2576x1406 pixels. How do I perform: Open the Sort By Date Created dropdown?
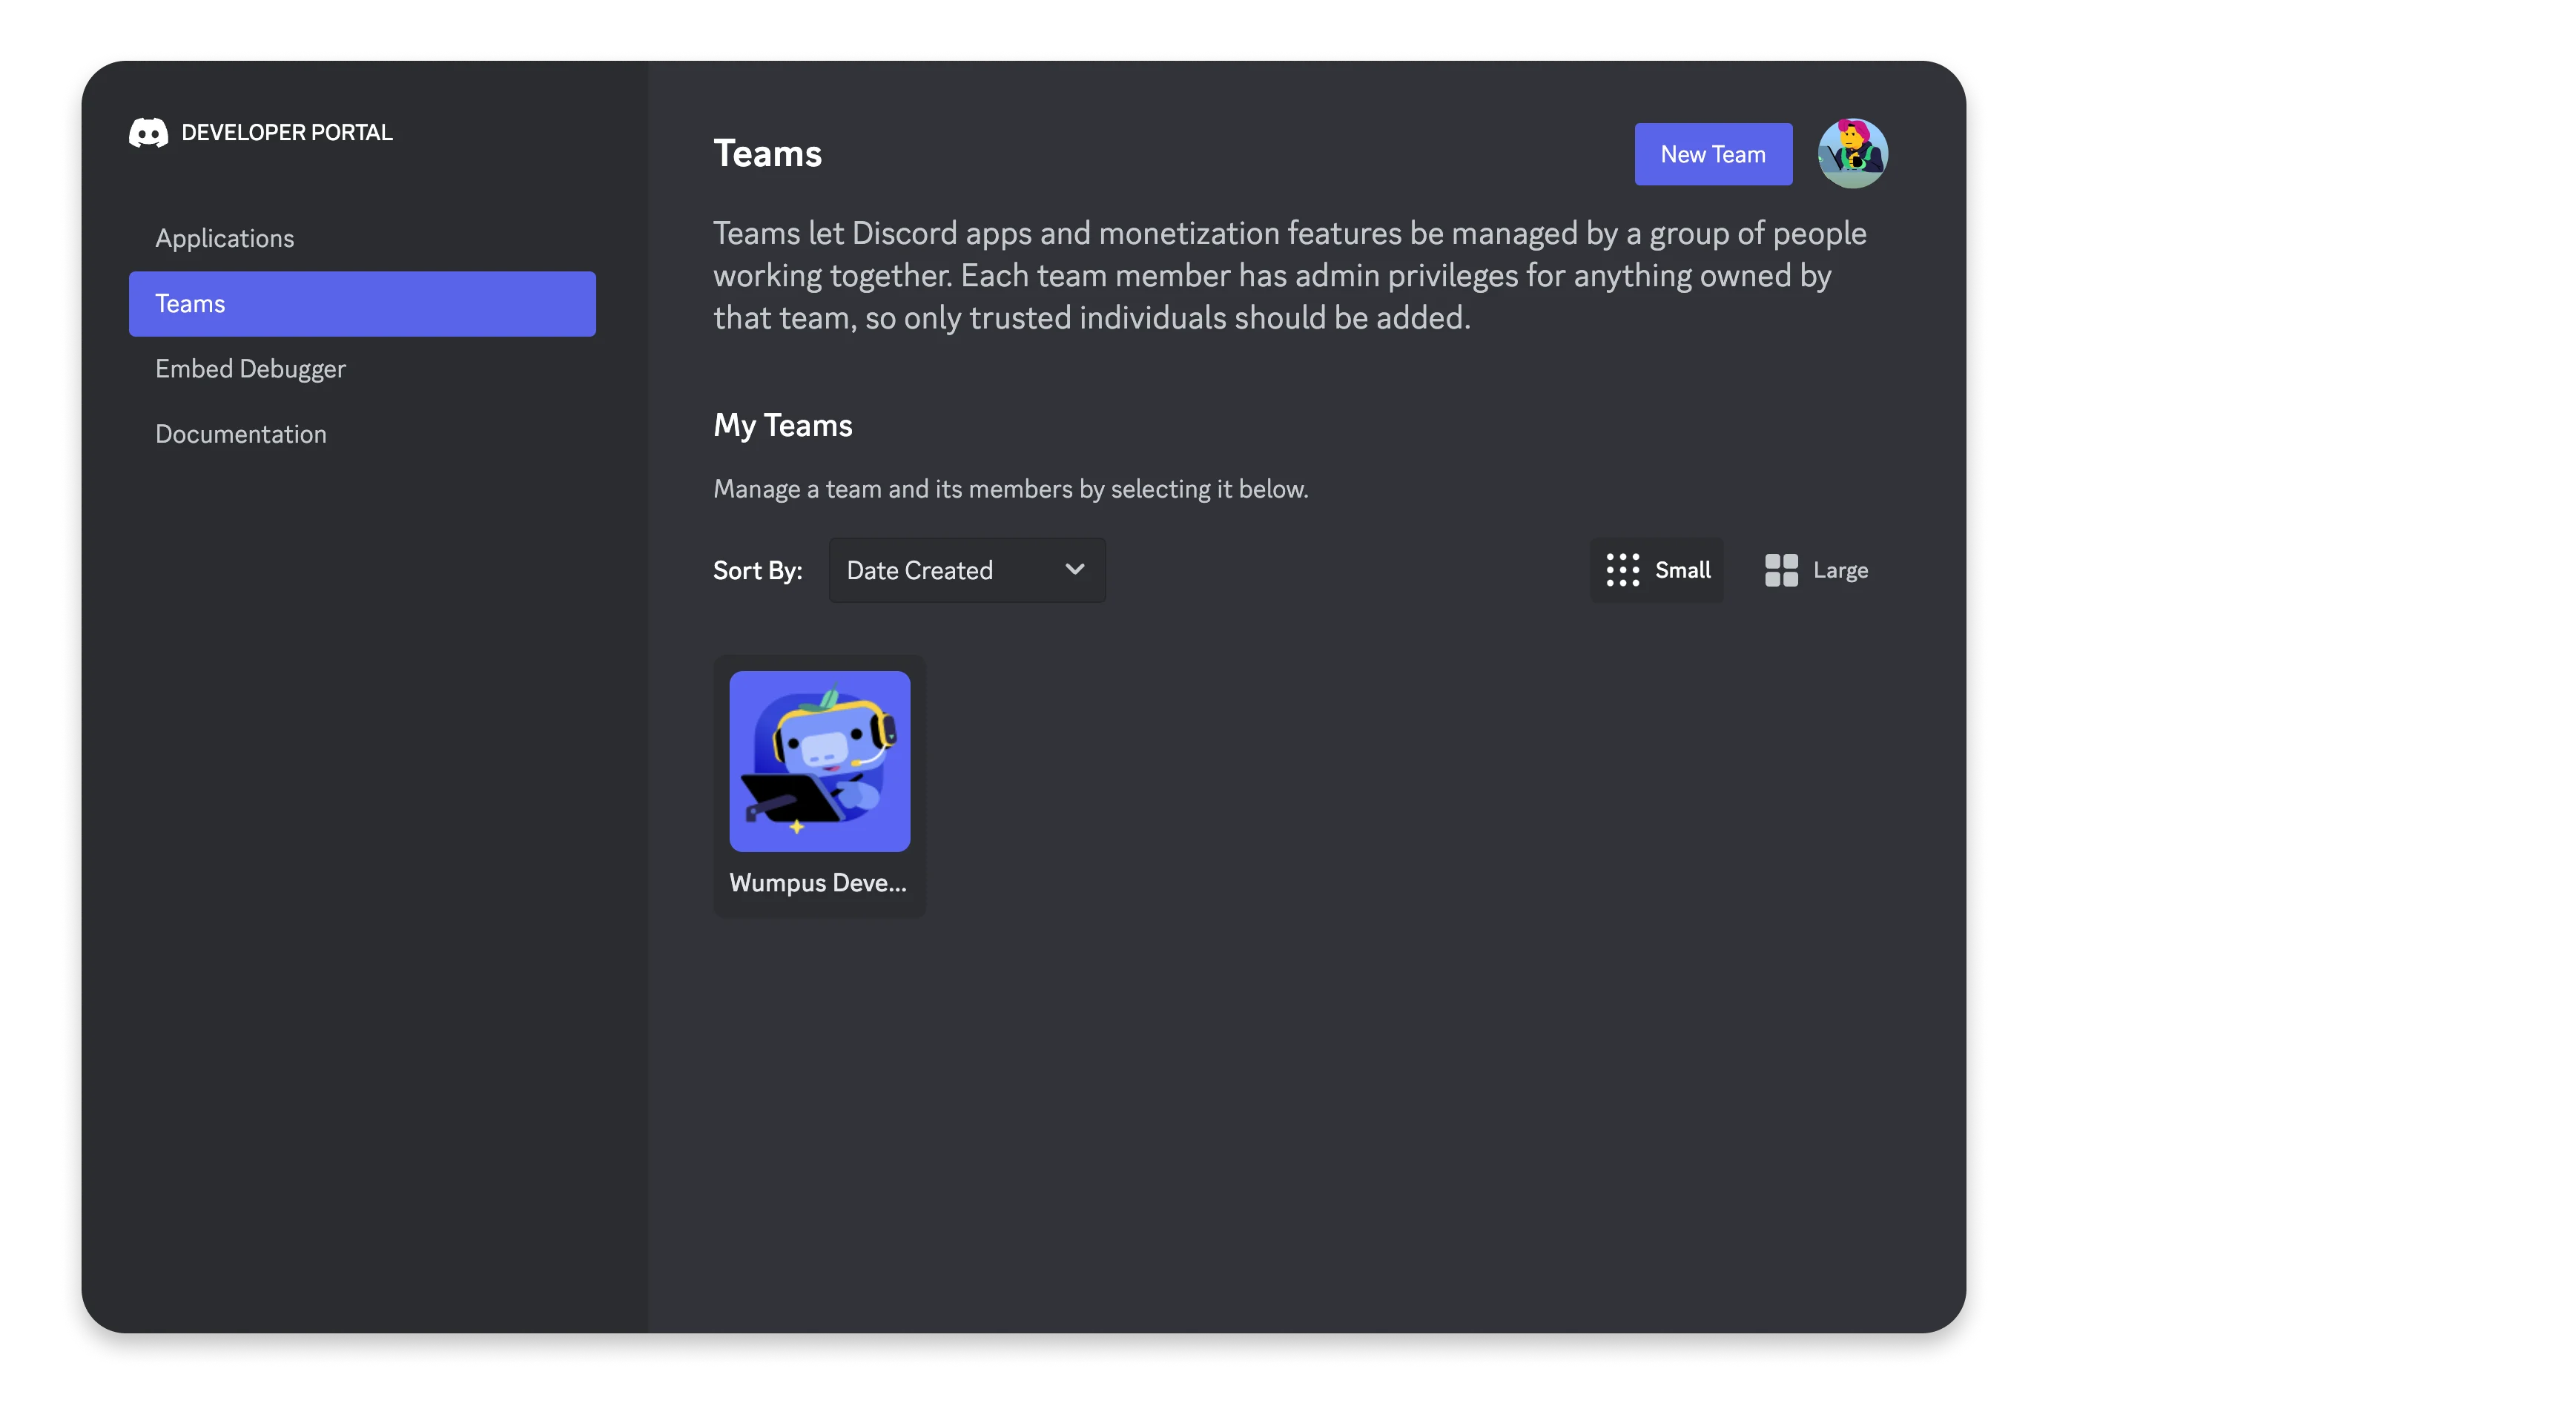pyautogui.click(x=967, y=570)
